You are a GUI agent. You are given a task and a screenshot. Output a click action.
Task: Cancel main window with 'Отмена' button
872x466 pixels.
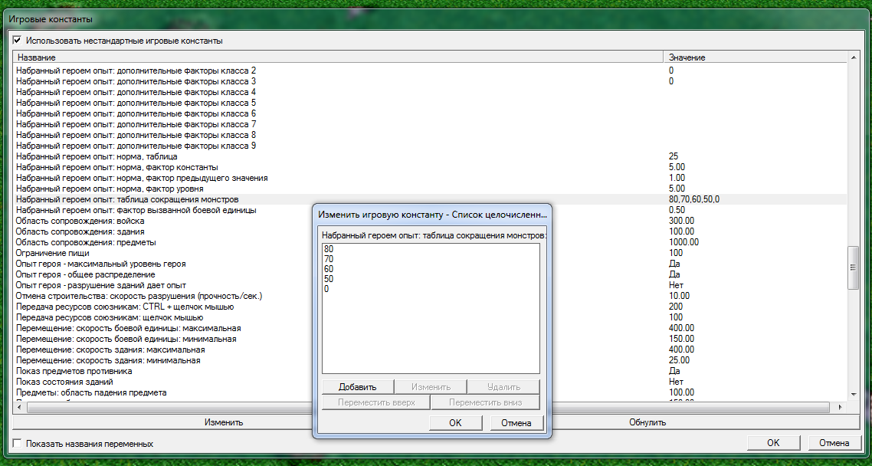point(834,443)
